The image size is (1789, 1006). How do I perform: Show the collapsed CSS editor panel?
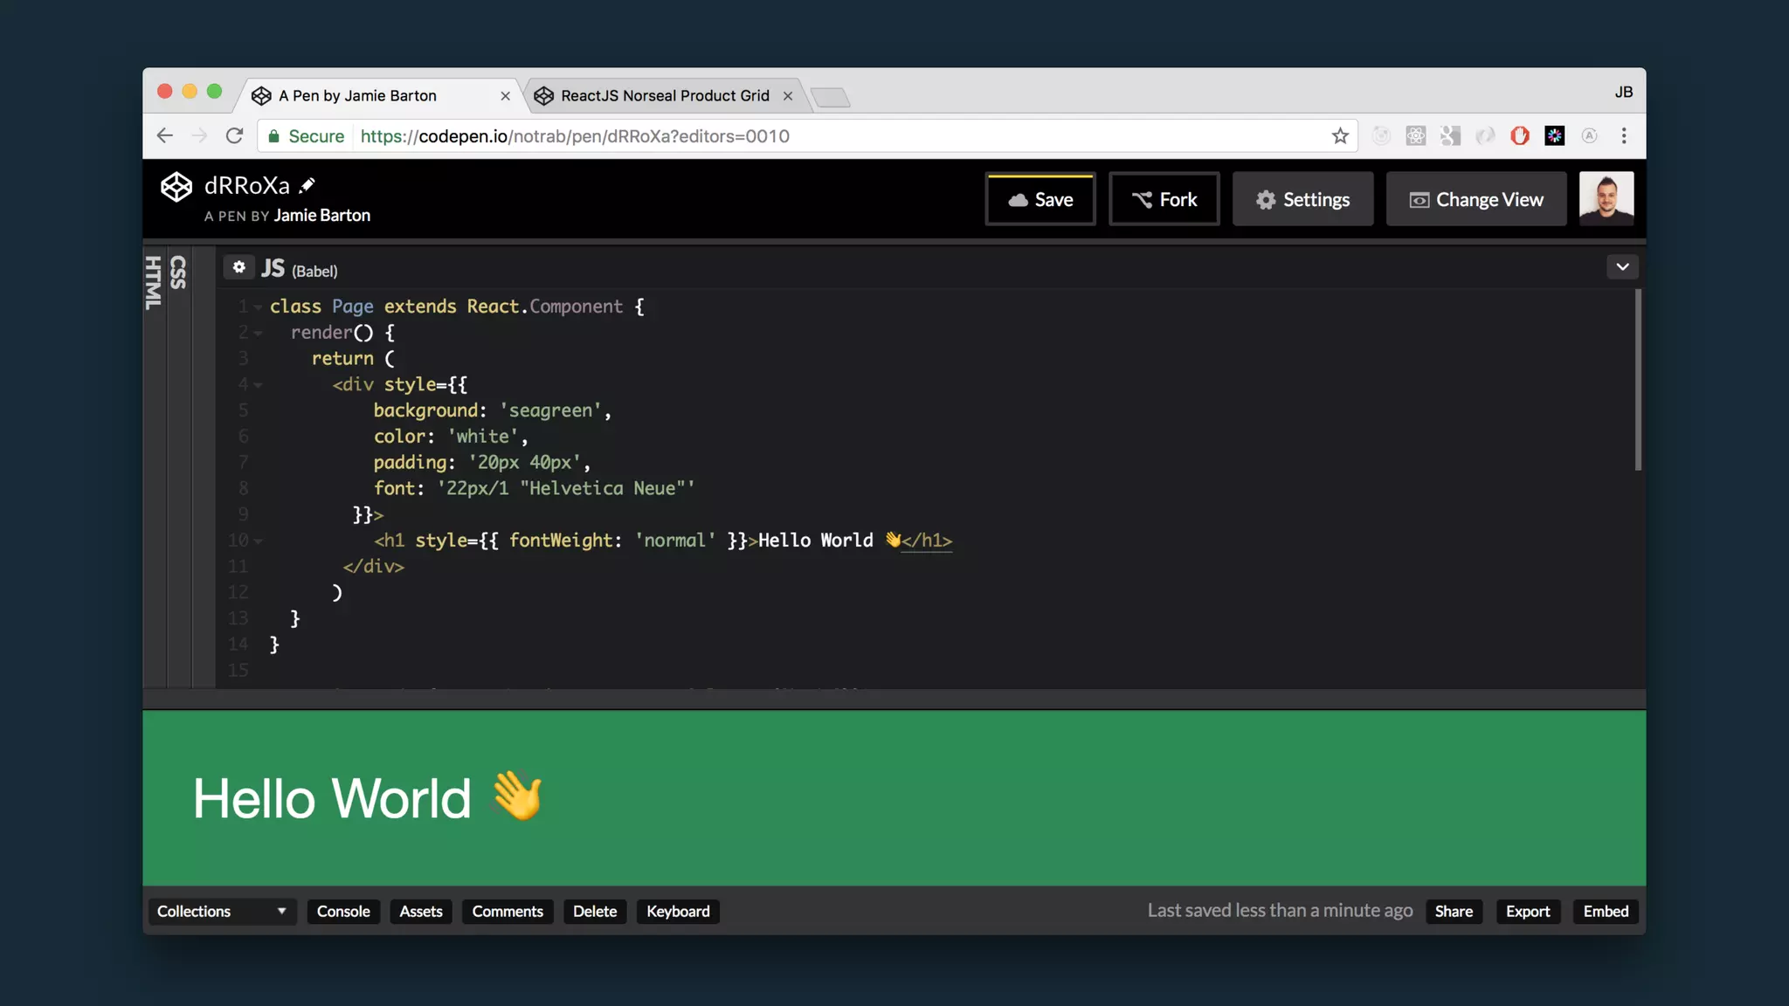(179, 272)
